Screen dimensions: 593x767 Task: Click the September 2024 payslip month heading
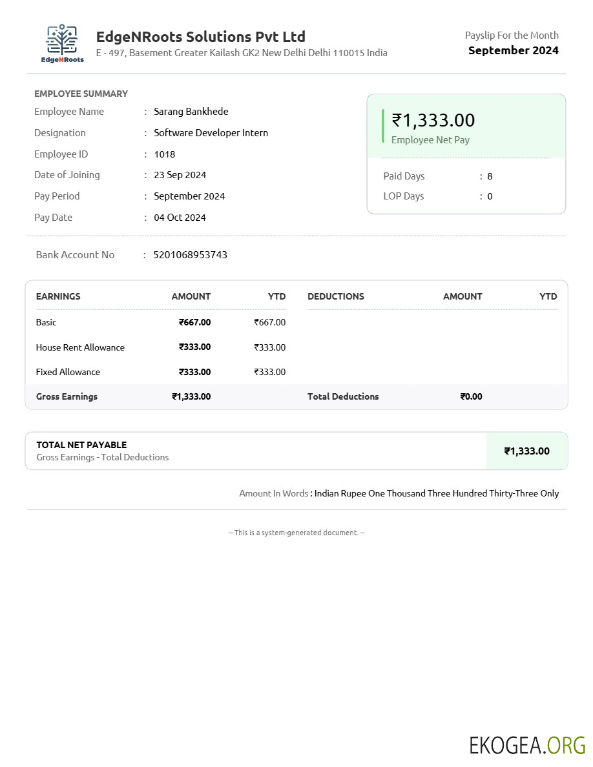513,50
